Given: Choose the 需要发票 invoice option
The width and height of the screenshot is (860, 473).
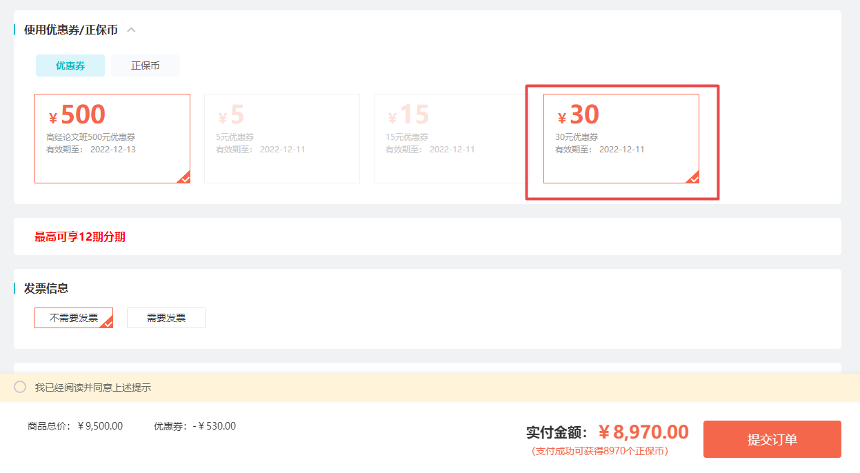Looking at the screenshot, I should tap(166, 318).
